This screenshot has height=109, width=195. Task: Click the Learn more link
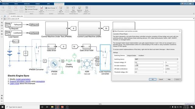pos(15,84)
